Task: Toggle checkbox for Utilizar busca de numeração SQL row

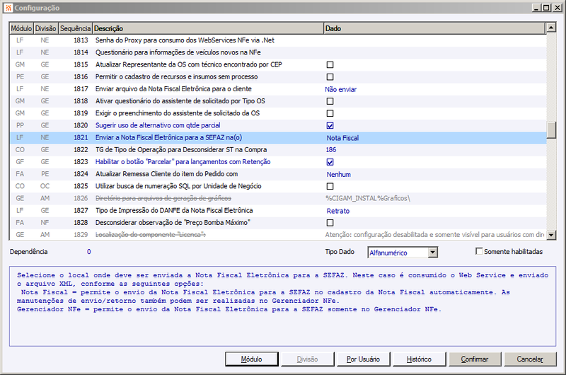Action: [x=330, y=186]
